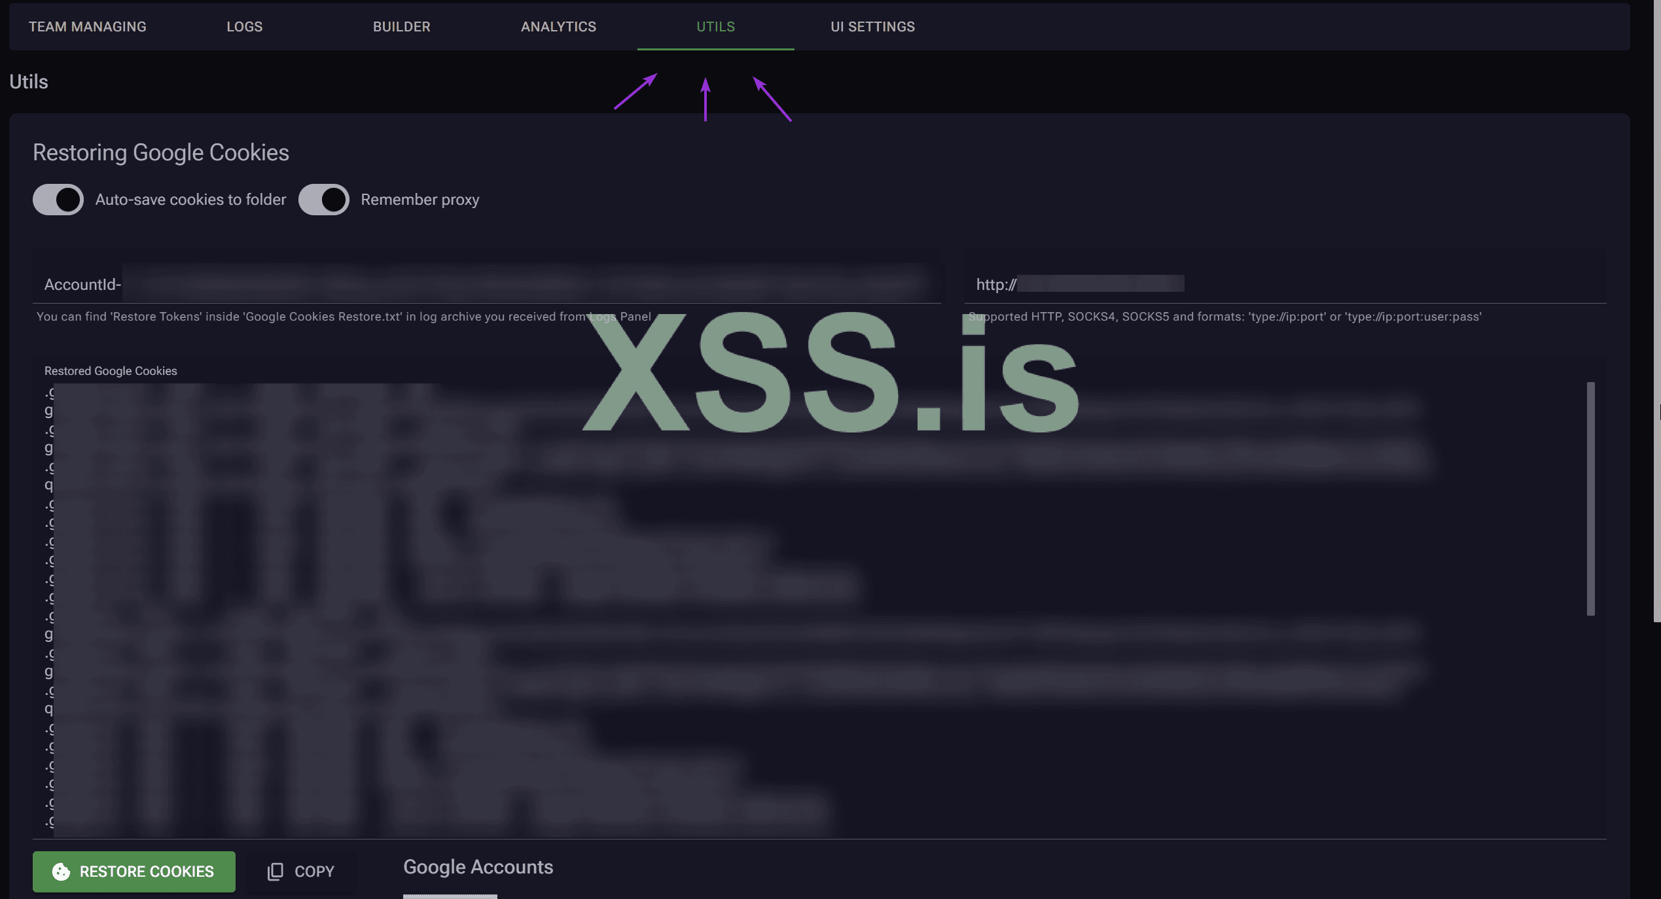Open the Analytics tab
The height and width of the screenshot is (899, 1661).
[x=559, y=27]
